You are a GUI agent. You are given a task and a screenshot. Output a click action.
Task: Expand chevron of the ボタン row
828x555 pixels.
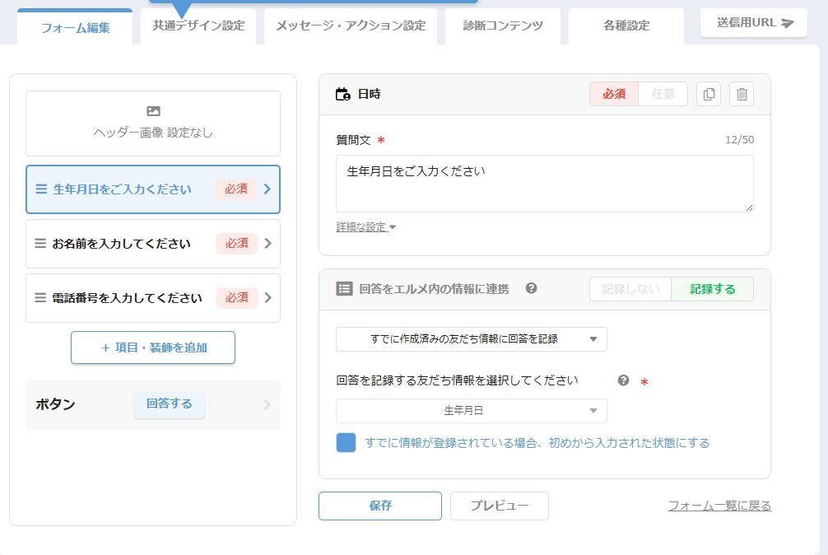[267, 404]
